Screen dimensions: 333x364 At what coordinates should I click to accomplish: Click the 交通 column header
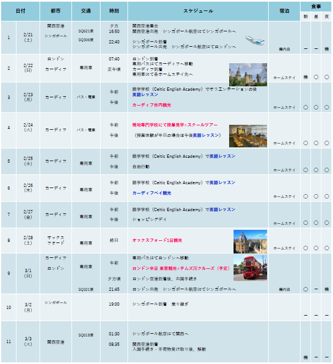pos(86,11)
